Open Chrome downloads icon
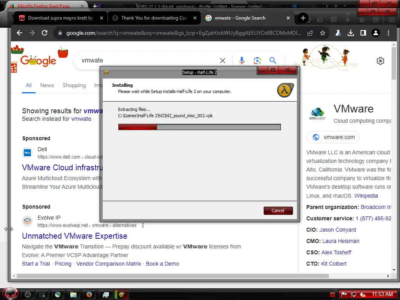This screenshot has height=300, width=400. (351, 33)
